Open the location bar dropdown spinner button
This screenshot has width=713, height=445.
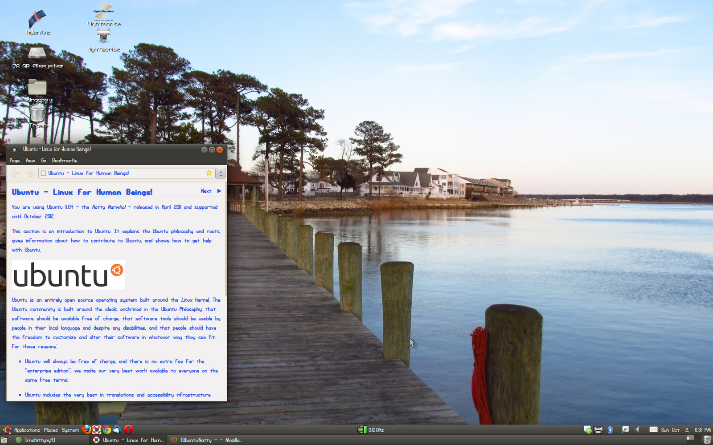(x=221, y=173)
